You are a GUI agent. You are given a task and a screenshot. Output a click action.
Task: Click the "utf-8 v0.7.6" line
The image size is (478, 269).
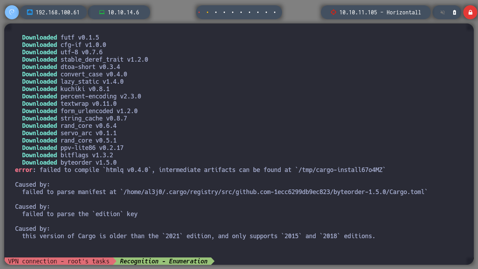click(x=82, y=52)
